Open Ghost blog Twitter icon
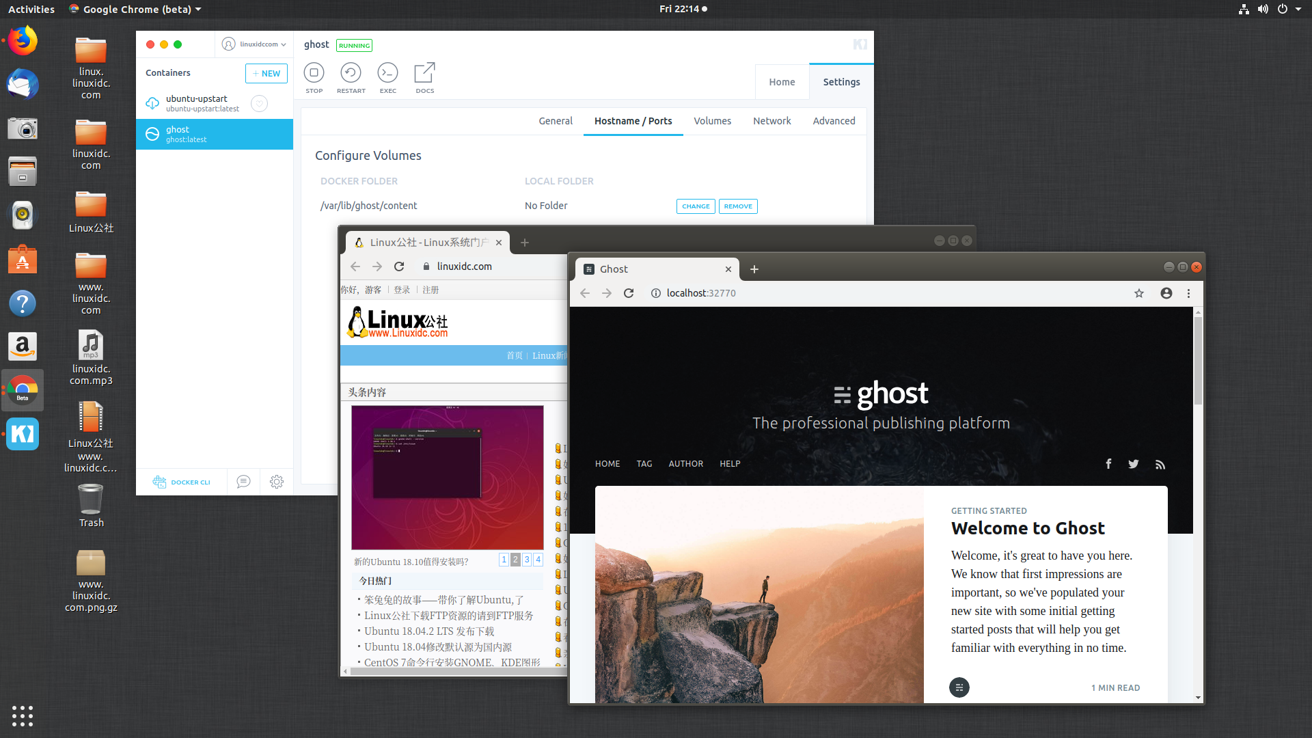The height and width of the screenshot is (738, 1312). tap(1134, 464)
